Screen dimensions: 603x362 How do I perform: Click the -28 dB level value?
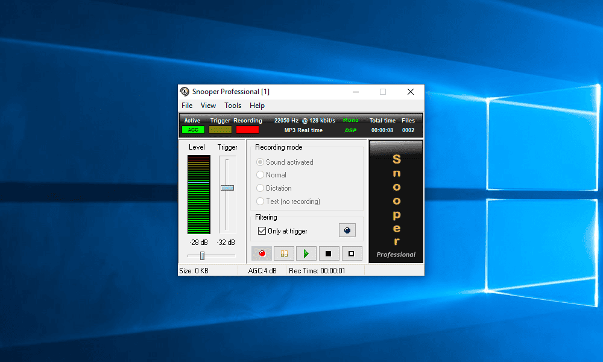pyautogui.click(x=198, y=243)
